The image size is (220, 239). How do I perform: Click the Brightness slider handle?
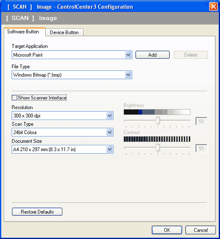(x=158, y=121)
